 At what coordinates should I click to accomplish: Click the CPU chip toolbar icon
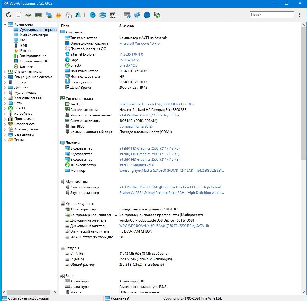click(x=28, y=15)
